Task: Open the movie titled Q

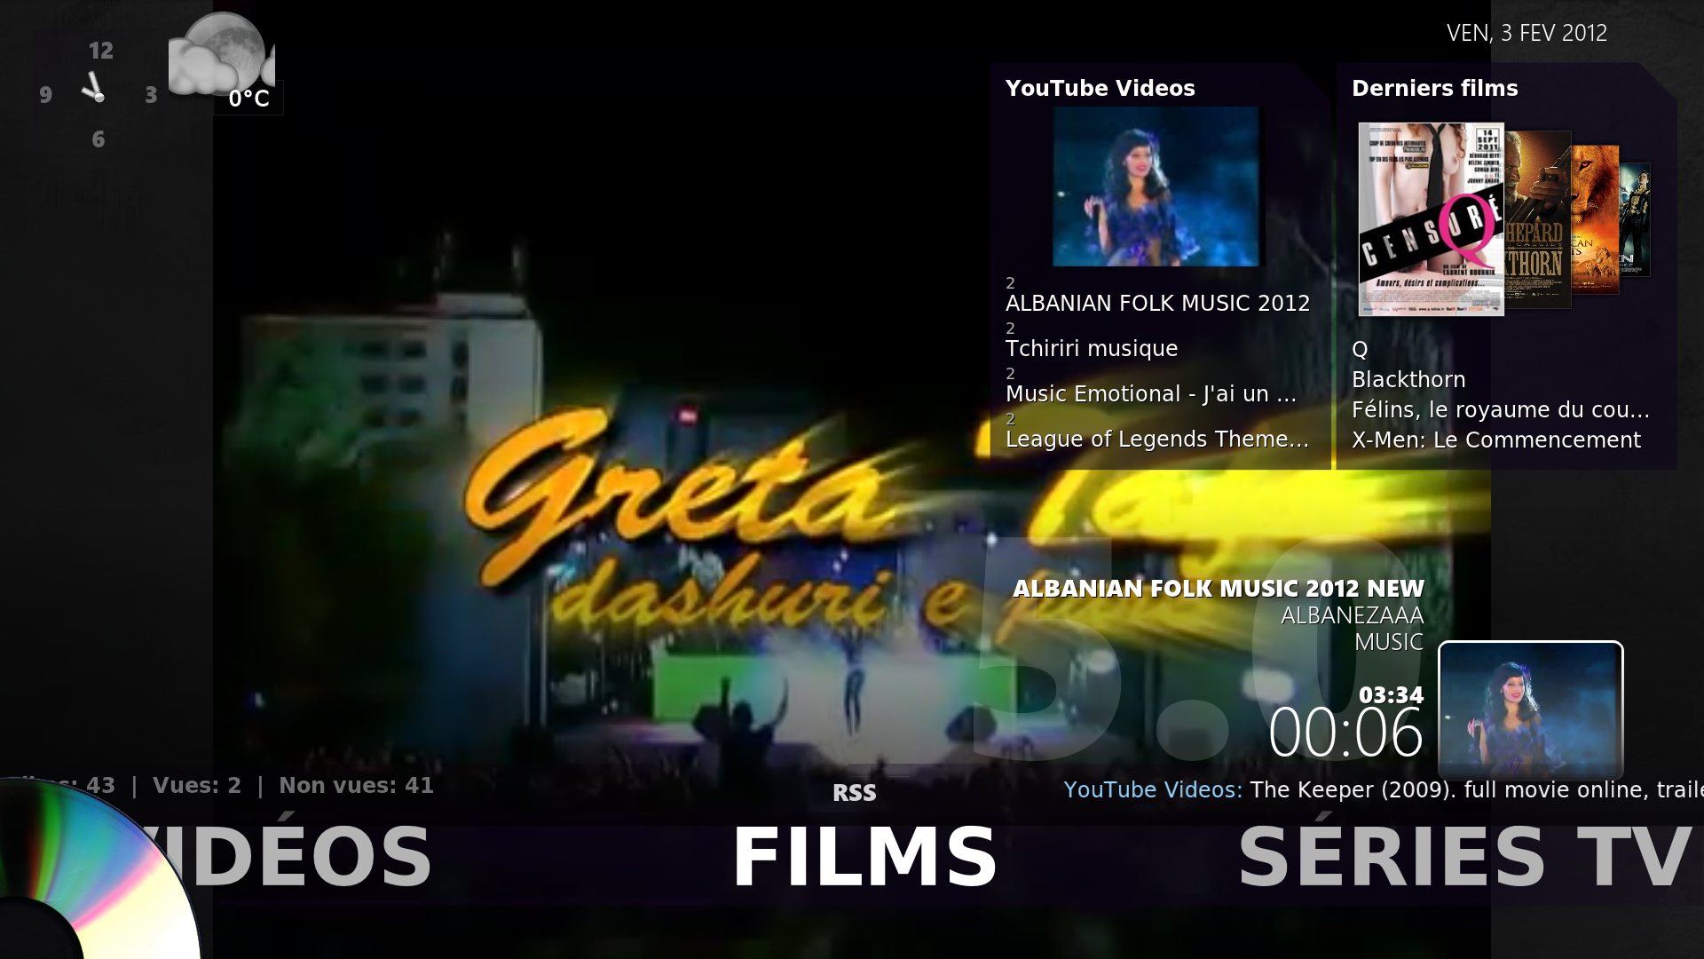Action: [x=1360, y=350]
